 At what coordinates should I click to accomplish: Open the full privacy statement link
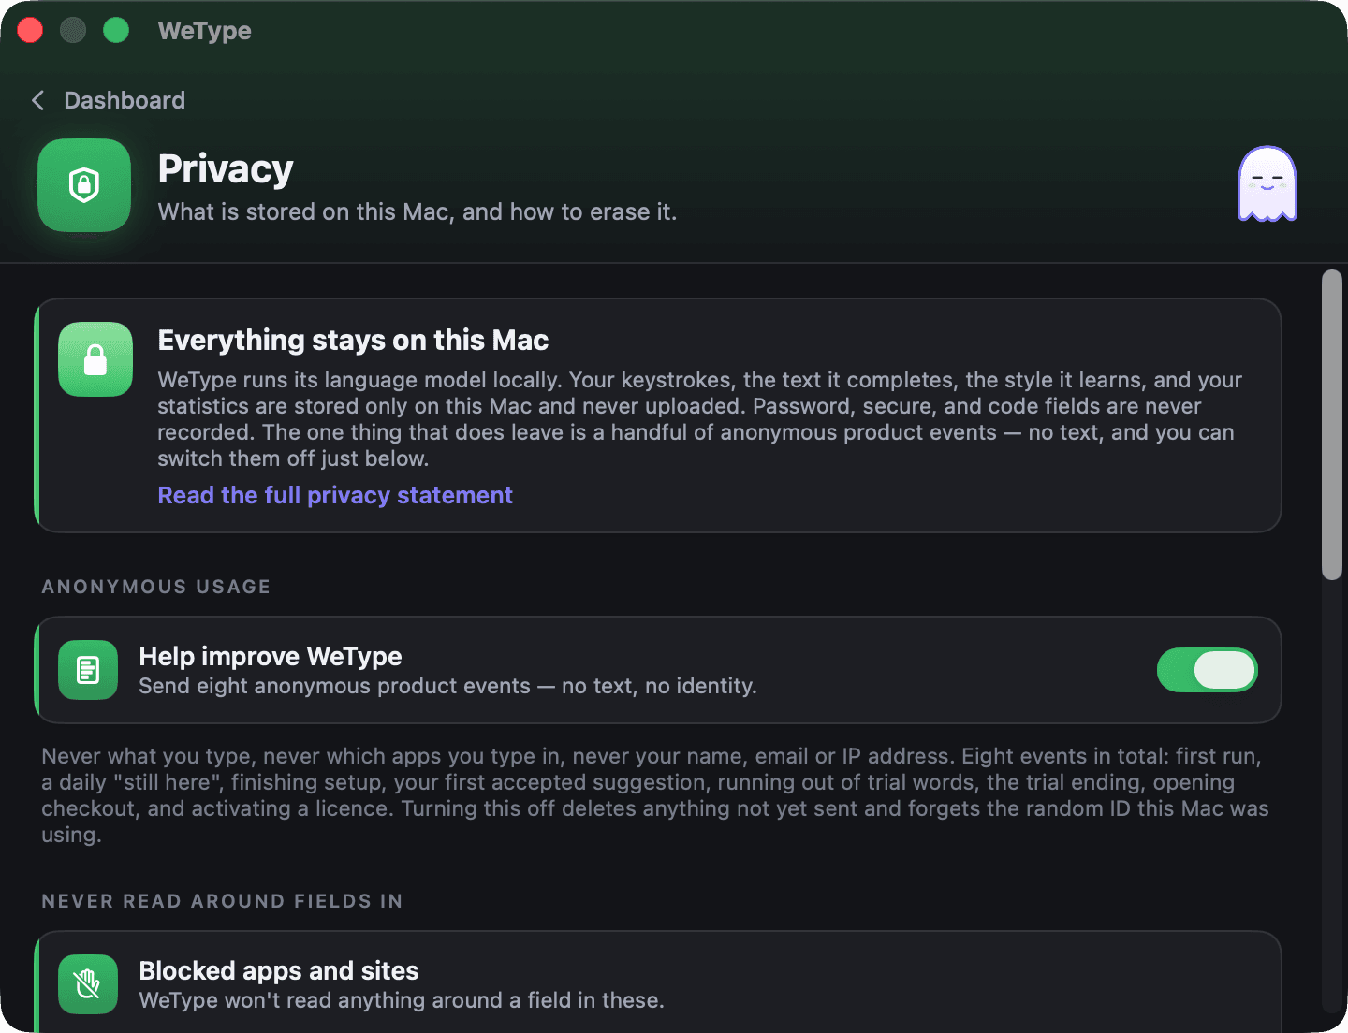(335, 495)
